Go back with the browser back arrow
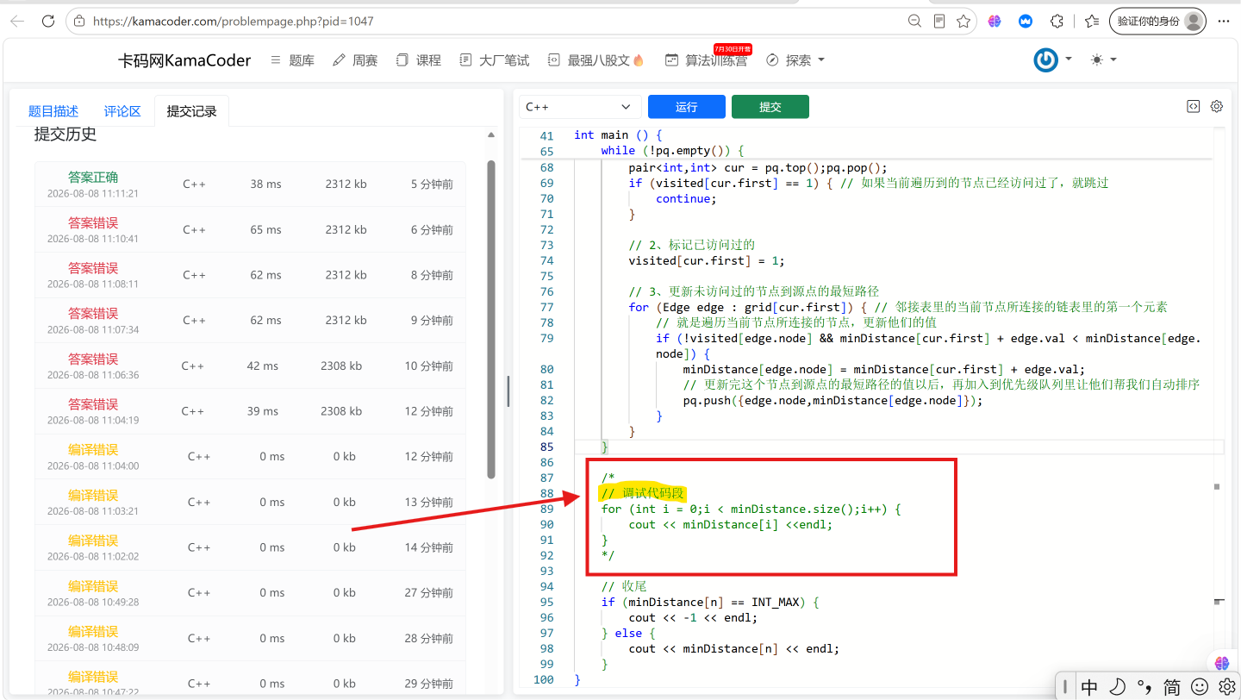The height and width of the screenshot is (700, 1241). coord(16,22)
